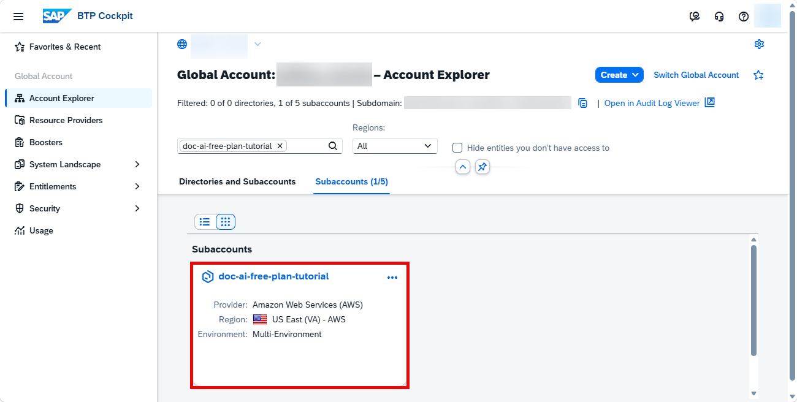The width and height of the screenshot is (797, 402).
Task: Open the subaccount tile actions menu
Action: 392,278
